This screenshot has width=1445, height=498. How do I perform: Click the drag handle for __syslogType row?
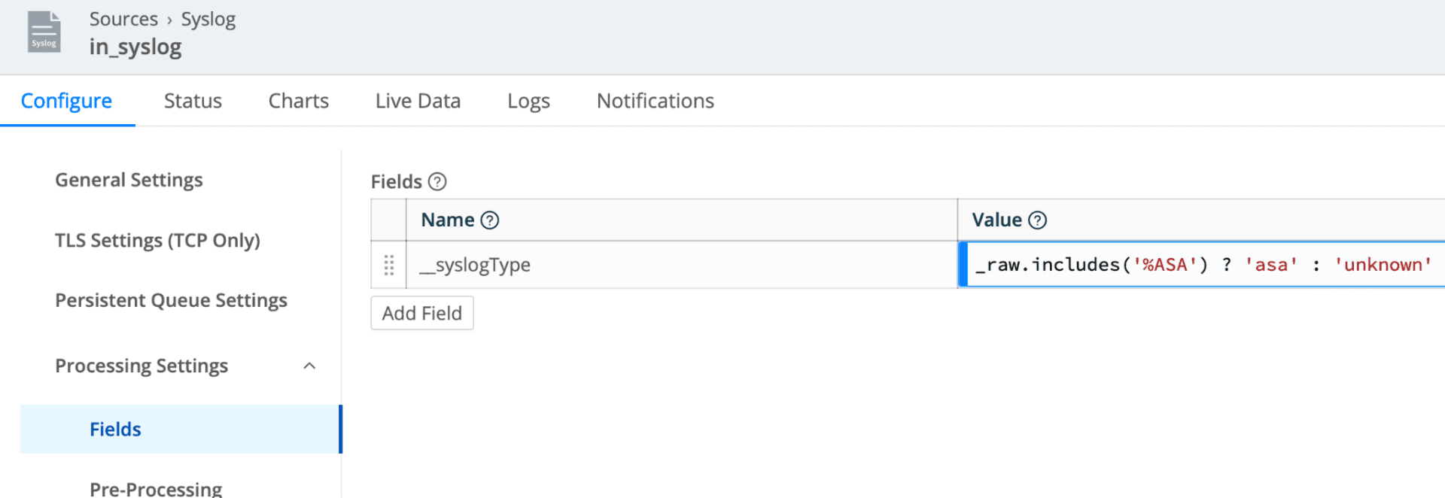[x=389, y=265]
